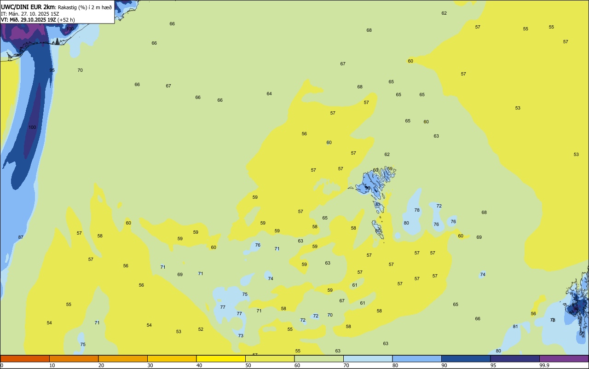Screen dimensions: 589x369
Task: Select the medium blue 80–90 legend swatch
Action: [x=417, y=358]
